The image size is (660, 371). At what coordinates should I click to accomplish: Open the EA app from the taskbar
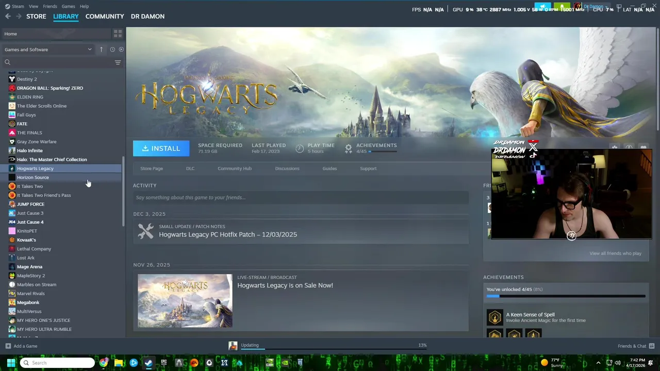point(194,363)
